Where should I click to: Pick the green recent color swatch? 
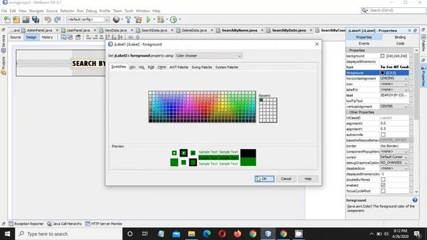[x=261, y=100]
